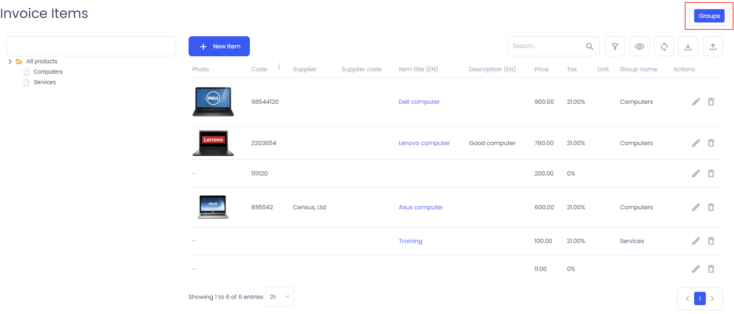
Task: Open the 25 entries per page dropdown
Action: click(280, 297)
